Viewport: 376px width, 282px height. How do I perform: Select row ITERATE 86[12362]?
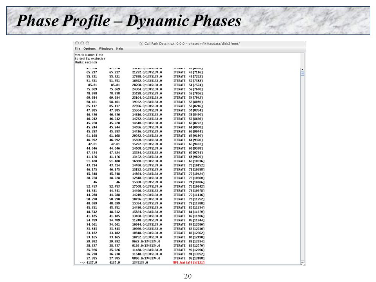pos(145,233)
